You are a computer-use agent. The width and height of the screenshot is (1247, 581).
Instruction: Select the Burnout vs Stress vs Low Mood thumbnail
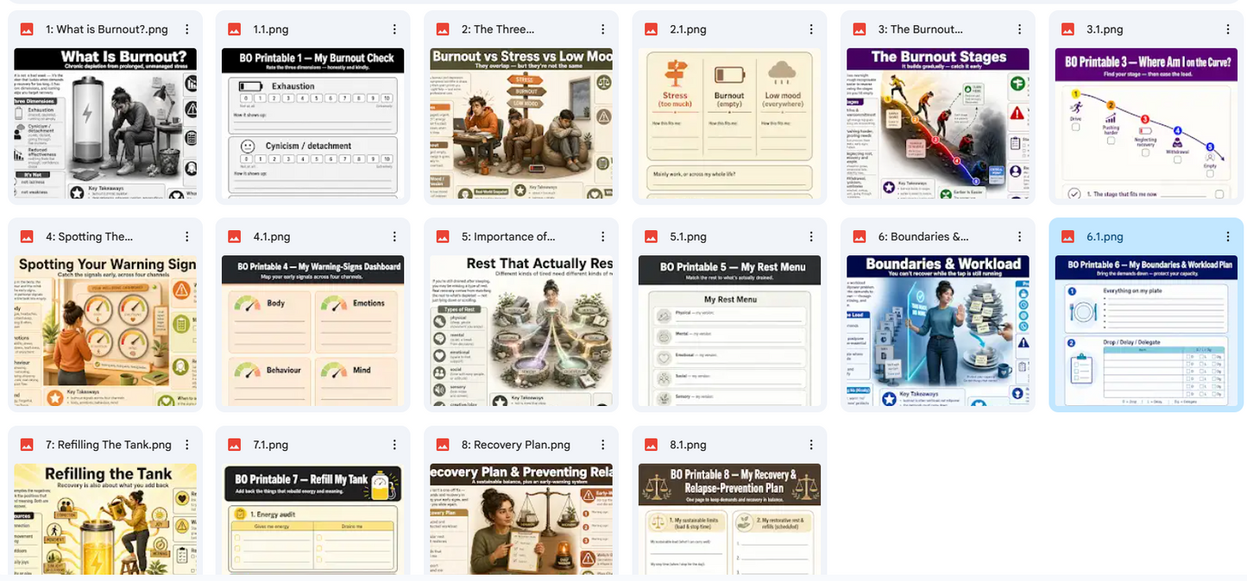tap(521, 123)
